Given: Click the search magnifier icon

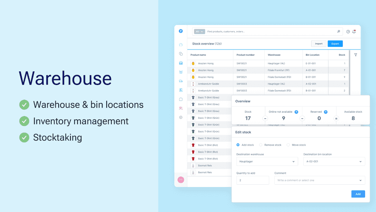Looking at the screenshot, I should tap(339, 31).
